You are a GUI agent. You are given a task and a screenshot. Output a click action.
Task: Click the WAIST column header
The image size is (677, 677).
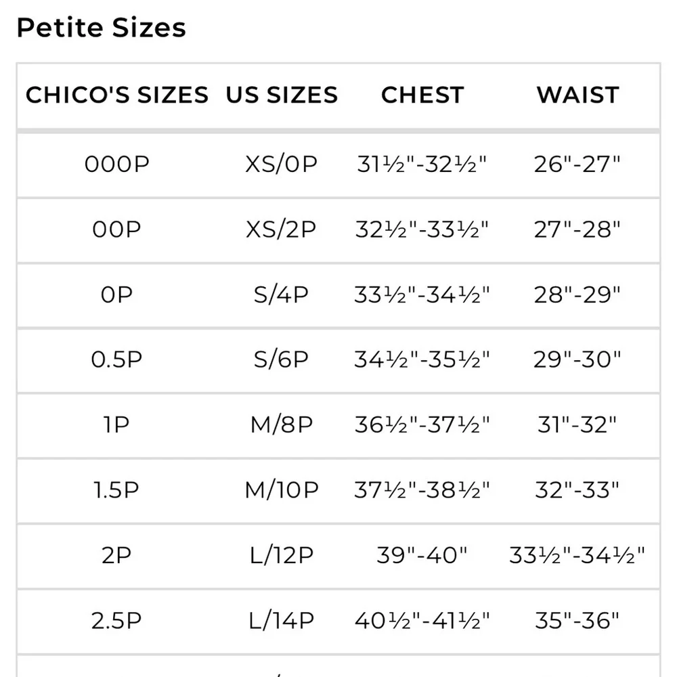(577, 95)
